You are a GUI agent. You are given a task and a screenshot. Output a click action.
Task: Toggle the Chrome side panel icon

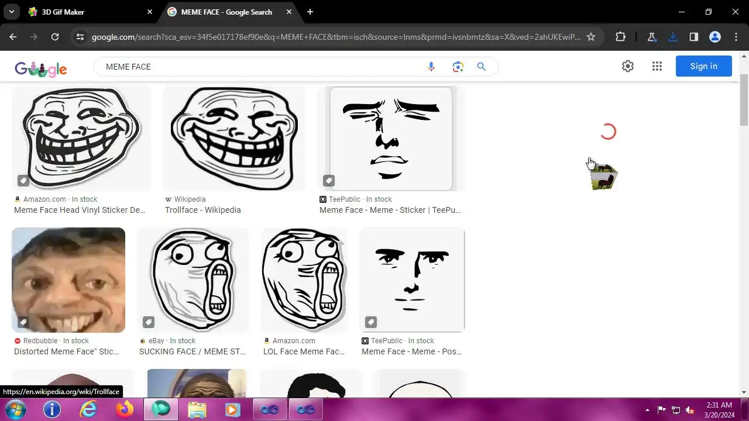pyautogui.click(x=694, y=37)
